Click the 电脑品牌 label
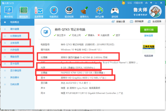This screenshot has width=166, height=111. (149, 56)
